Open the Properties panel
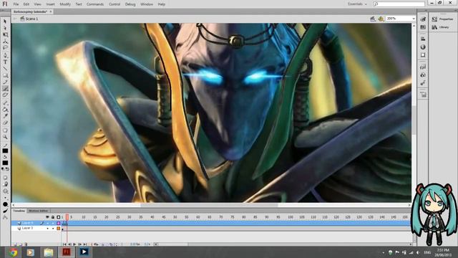The height and width of the screenshot is (258, 458). coord(442,19)
